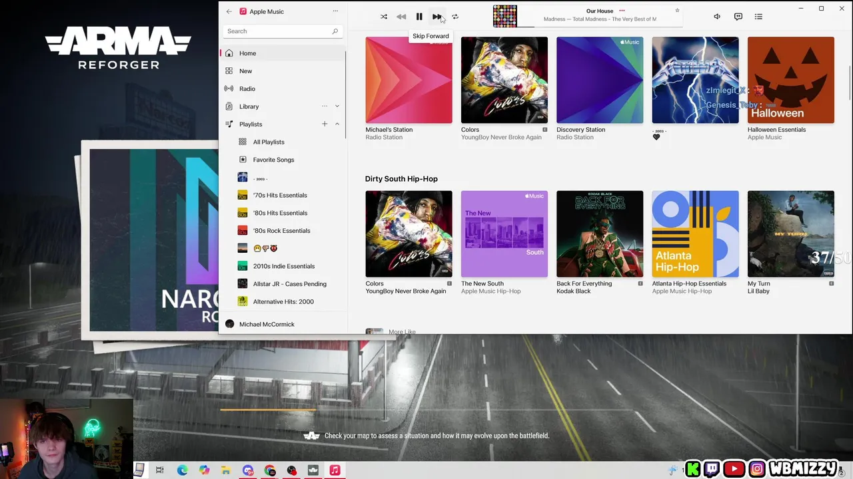
Task: Go back using the back arrow
Action: coord(229,11)
